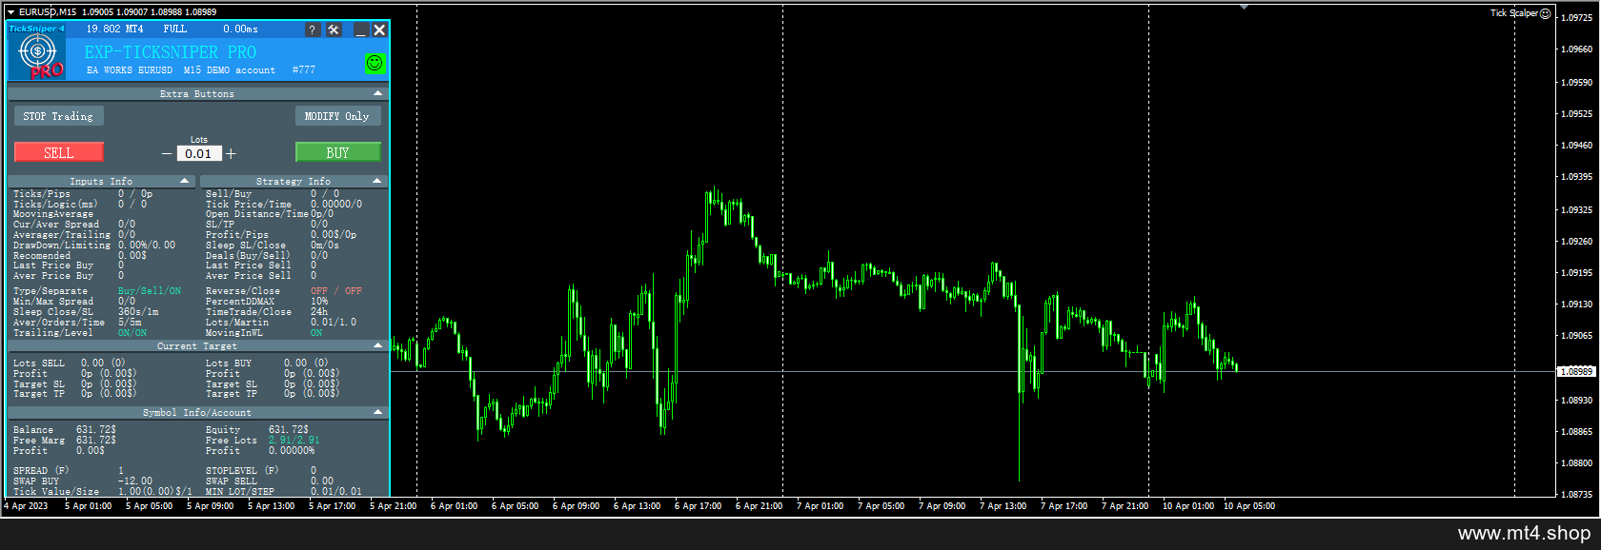1601x550 pixels.
Task: Collapse the Strategy Info section
Action: point(377,181)
